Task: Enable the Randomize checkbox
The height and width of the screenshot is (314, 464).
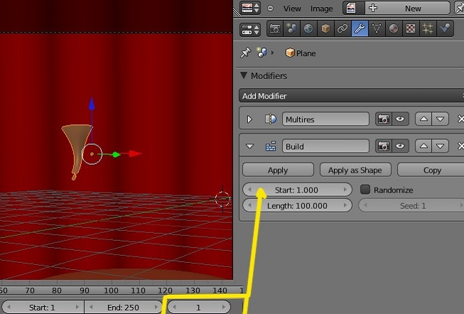Action: 365,190
